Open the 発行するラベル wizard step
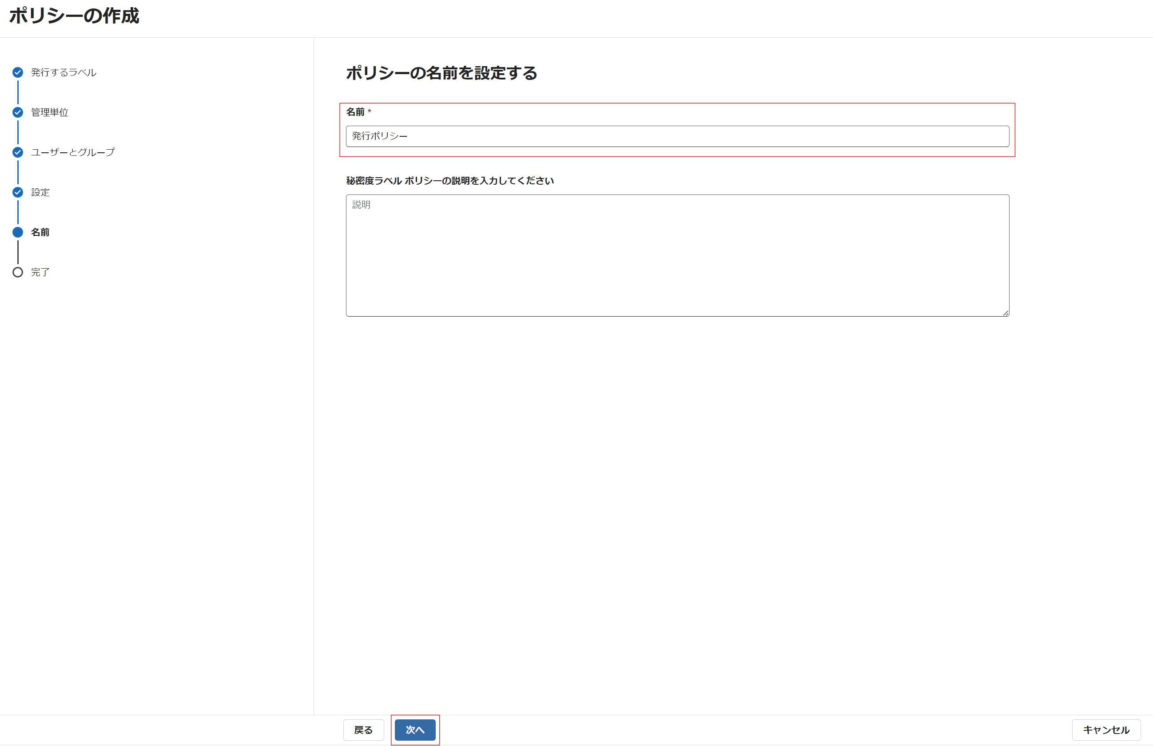Screen dimensions: 1153x746 point(64,73)
